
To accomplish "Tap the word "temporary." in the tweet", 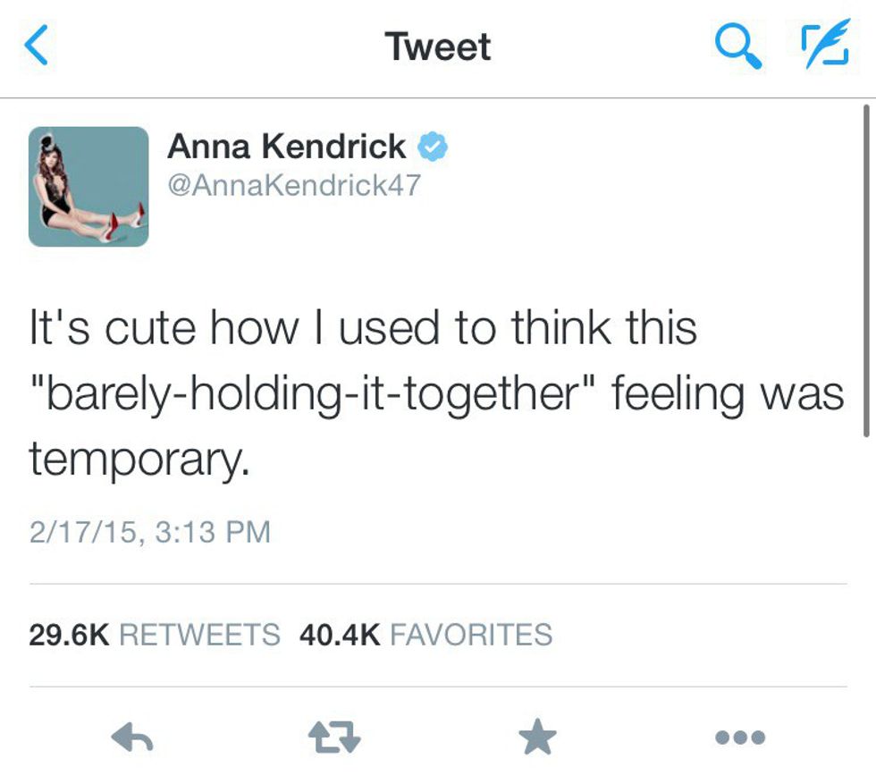I will click(137, 459).
